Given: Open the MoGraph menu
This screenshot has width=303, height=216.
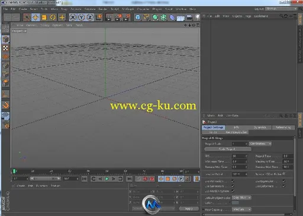Looking at the screenshot, I should (128, 9).
